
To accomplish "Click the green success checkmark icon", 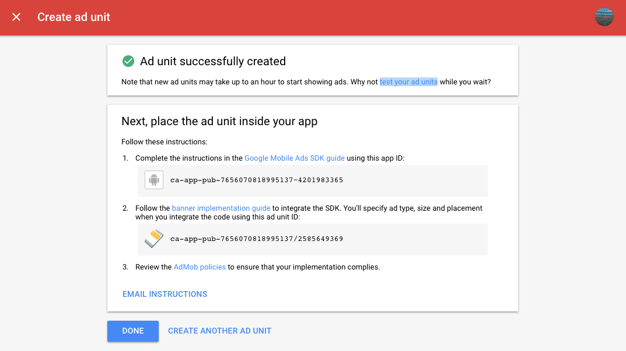I will (128, 61).
